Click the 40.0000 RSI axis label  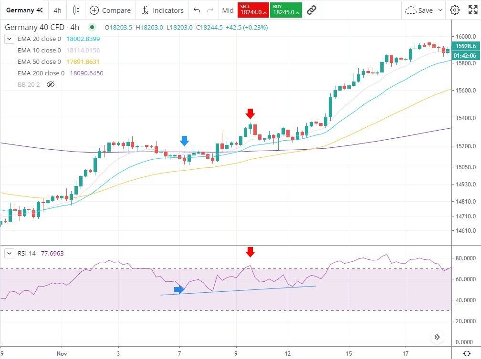point(466,300)
